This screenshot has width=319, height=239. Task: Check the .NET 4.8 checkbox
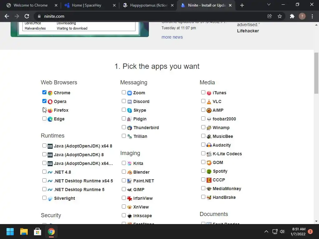point(44,172)
